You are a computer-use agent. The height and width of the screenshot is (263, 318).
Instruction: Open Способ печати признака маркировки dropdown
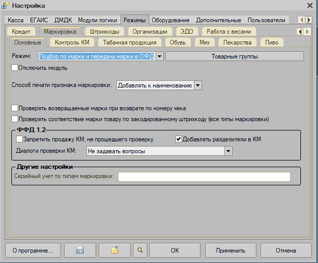pos(198,85)
